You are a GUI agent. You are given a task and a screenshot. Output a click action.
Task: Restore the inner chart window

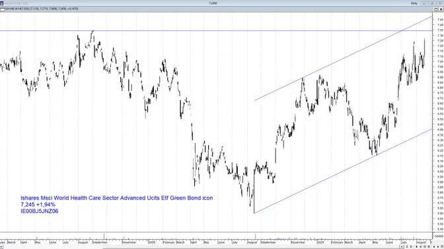[436, 9]
